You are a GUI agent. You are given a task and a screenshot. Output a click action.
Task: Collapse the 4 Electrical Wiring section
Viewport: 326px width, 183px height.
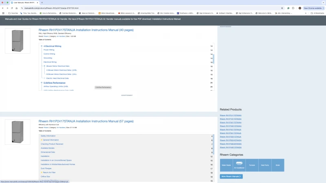point(42,46)
